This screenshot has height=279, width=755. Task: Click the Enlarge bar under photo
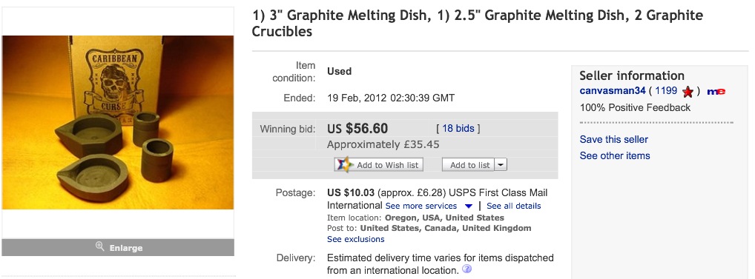(x=118, y=247)
